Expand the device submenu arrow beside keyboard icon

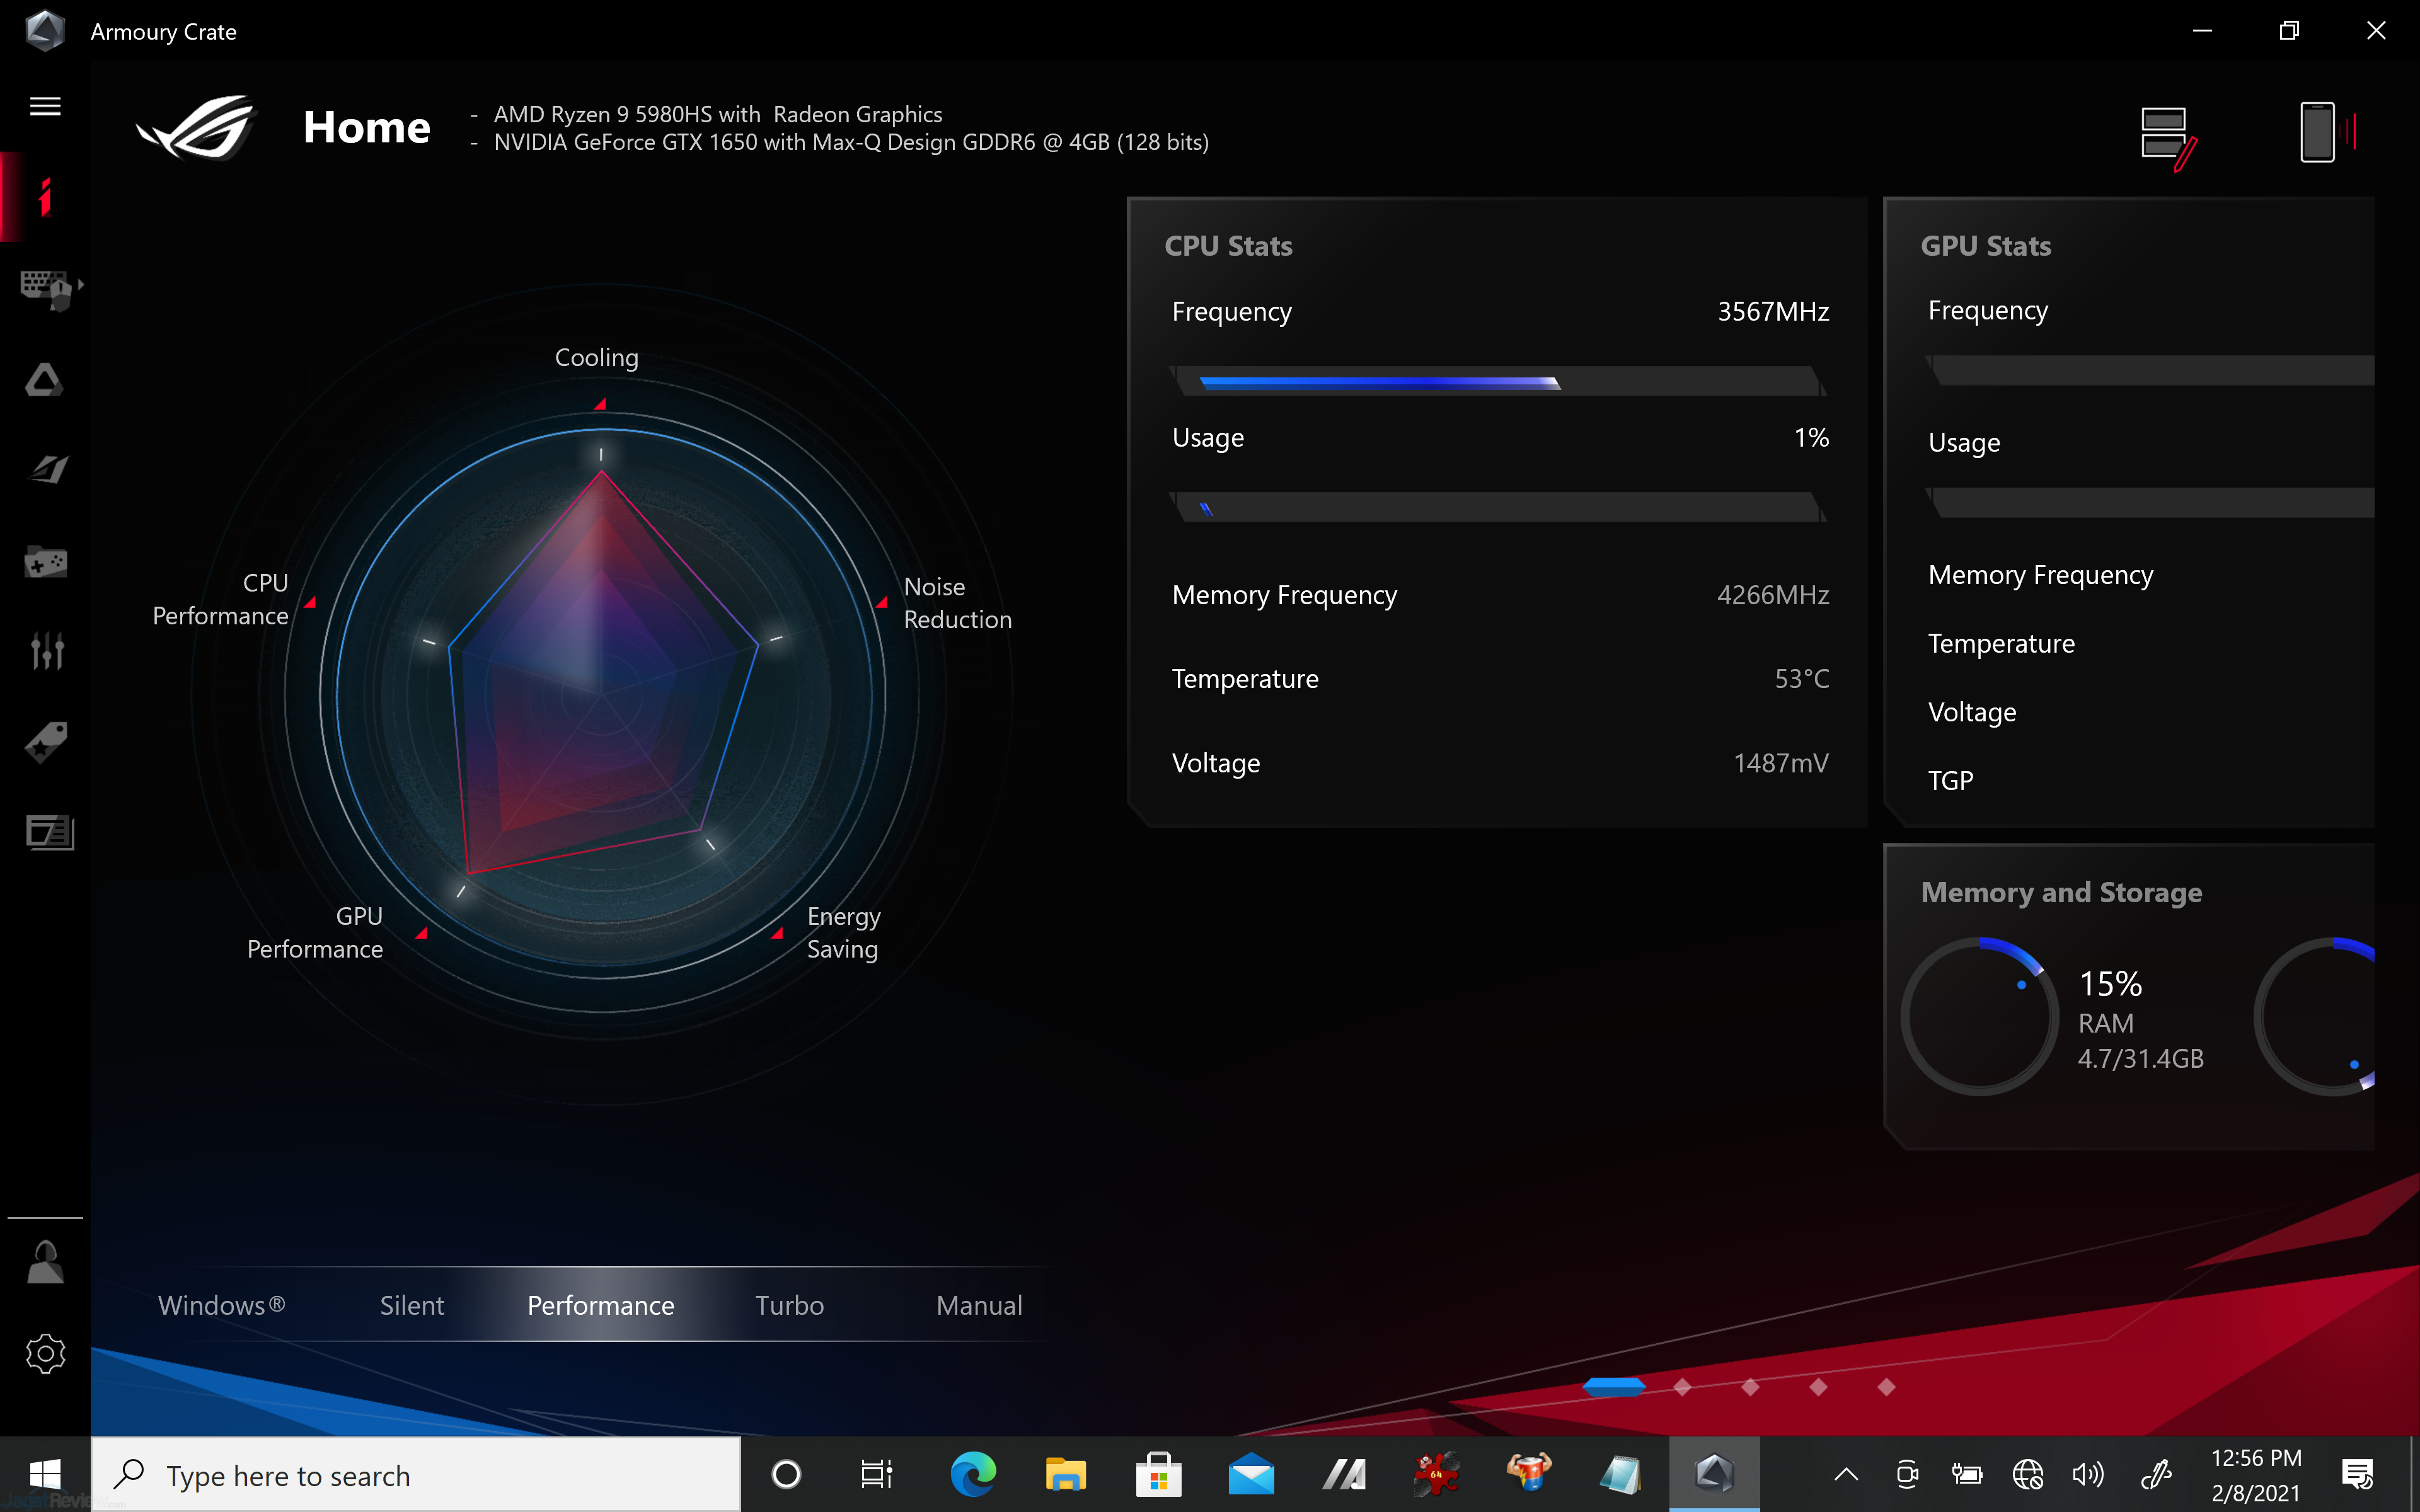point(80,284)
